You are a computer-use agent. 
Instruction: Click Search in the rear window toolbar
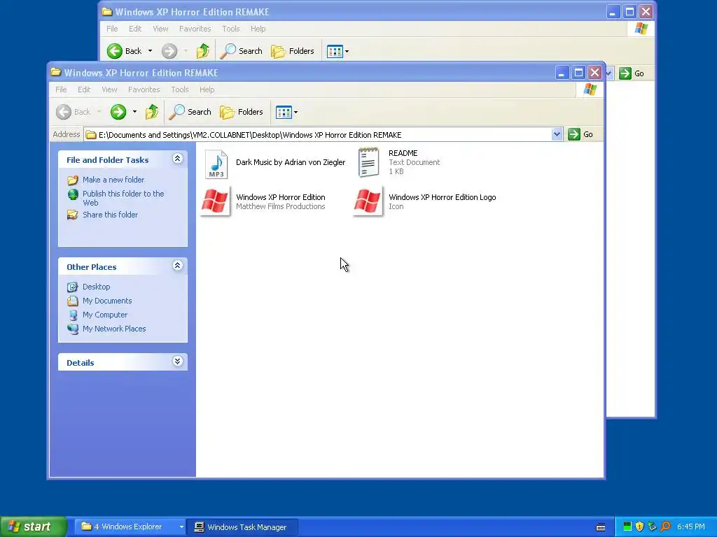pyautogui.click(x=242, y=51)
